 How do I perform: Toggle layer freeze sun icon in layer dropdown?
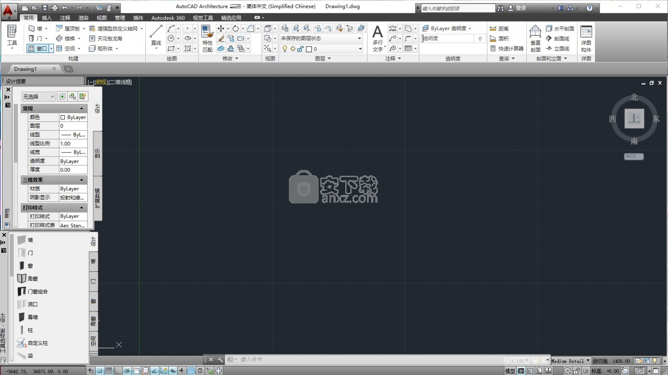coord(293,49)
